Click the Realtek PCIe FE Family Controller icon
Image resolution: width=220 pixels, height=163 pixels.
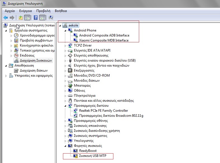point(75,111)
